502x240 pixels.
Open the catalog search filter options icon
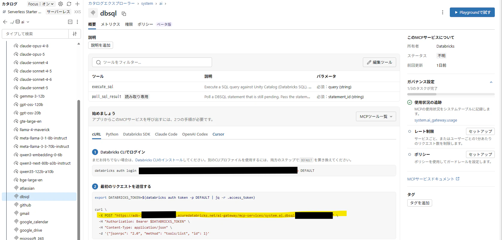tap(75, 34)
